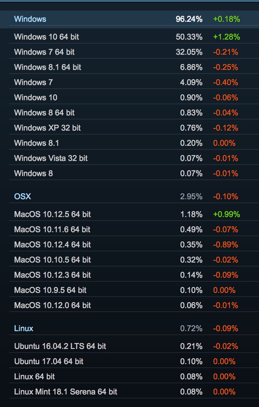Select the Ubuntu 17.04 64 bit entry

(x=49, y=361)
